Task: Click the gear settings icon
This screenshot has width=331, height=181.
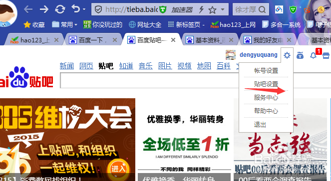Action: pos(287,55)
